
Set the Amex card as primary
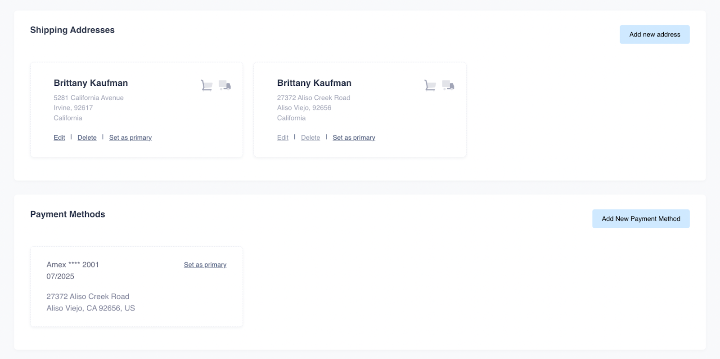(x=205, y=265)
